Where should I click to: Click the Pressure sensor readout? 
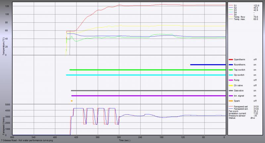point(237,116)
